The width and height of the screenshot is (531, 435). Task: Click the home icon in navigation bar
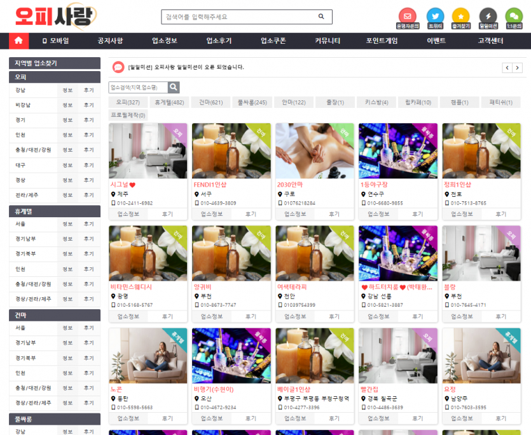pyautogui.click(x=18, y=41)
